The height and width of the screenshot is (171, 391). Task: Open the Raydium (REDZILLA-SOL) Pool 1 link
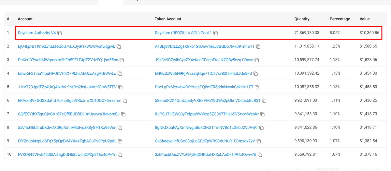click(x=183, y=33)
